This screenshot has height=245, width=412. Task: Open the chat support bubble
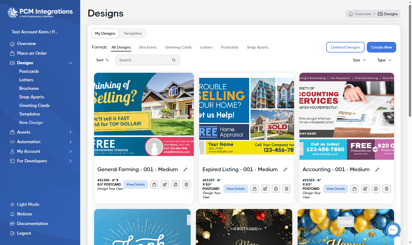(393, 230)
